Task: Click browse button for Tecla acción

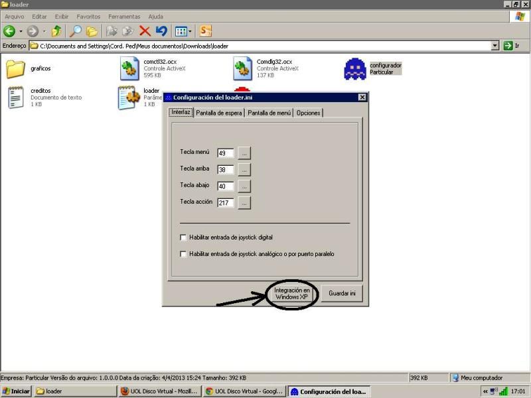Action: click(244, 203)
